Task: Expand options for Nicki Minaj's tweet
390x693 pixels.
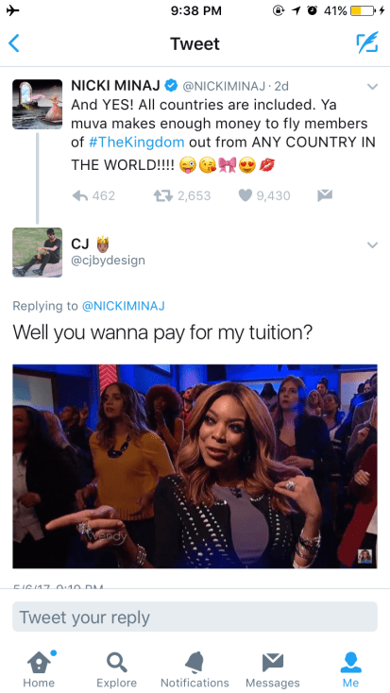Action: coord(373,87)
